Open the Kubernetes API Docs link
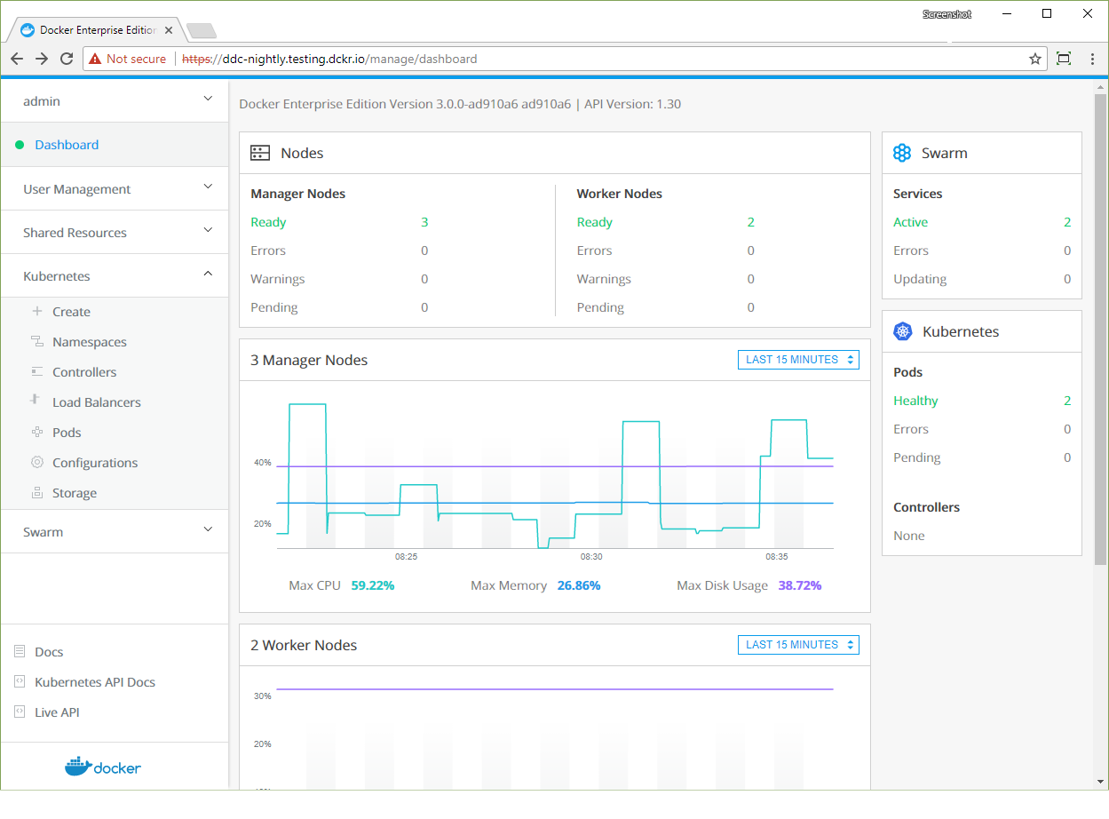The height and width of the screenshot is (819, 1109). 94,682
